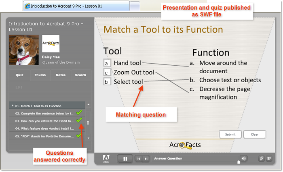This screenshot has height=172, width=283.
Task: Click Daisy Mae presenter photo
Action: click(x=24, y=50)
